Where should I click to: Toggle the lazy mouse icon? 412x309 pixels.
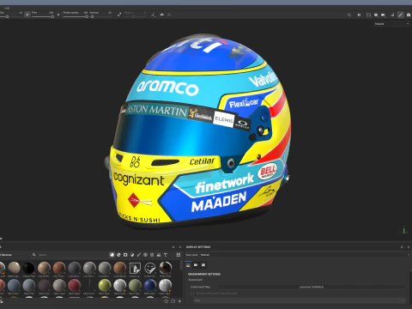(x=119, y=15)
